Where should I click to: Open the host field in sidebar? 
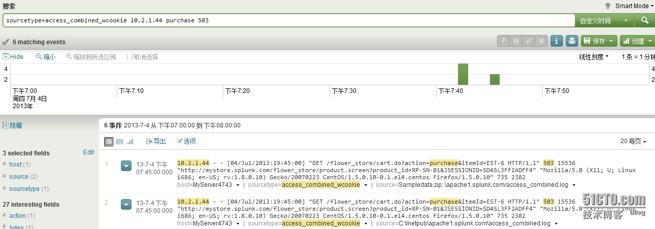(x=15, y=165)
